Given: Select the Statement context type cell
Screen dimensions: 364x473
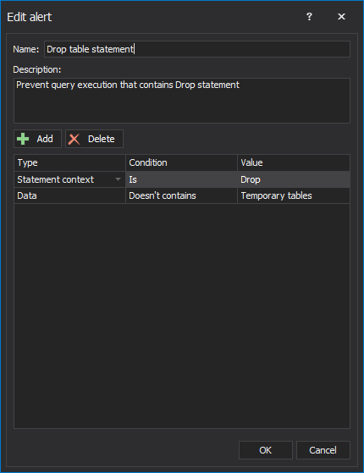Looking at the screenshot, I should pos(69,179).
